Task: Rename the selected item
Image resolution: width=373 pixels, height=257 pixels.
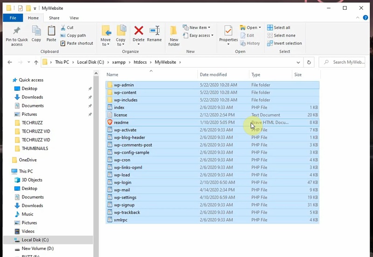Action: pos(154,34)
